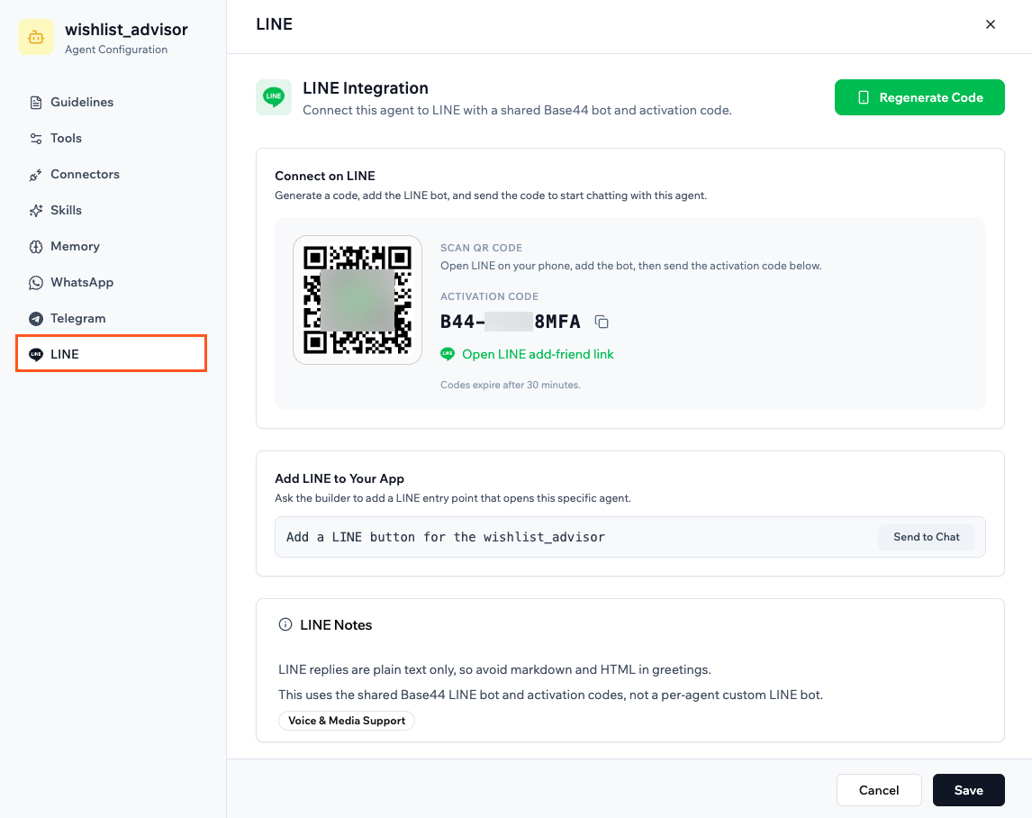This screenshot has height=818, width=1032.
Task: Select the LINE sidebar item
Action: [x=112, y=354]
